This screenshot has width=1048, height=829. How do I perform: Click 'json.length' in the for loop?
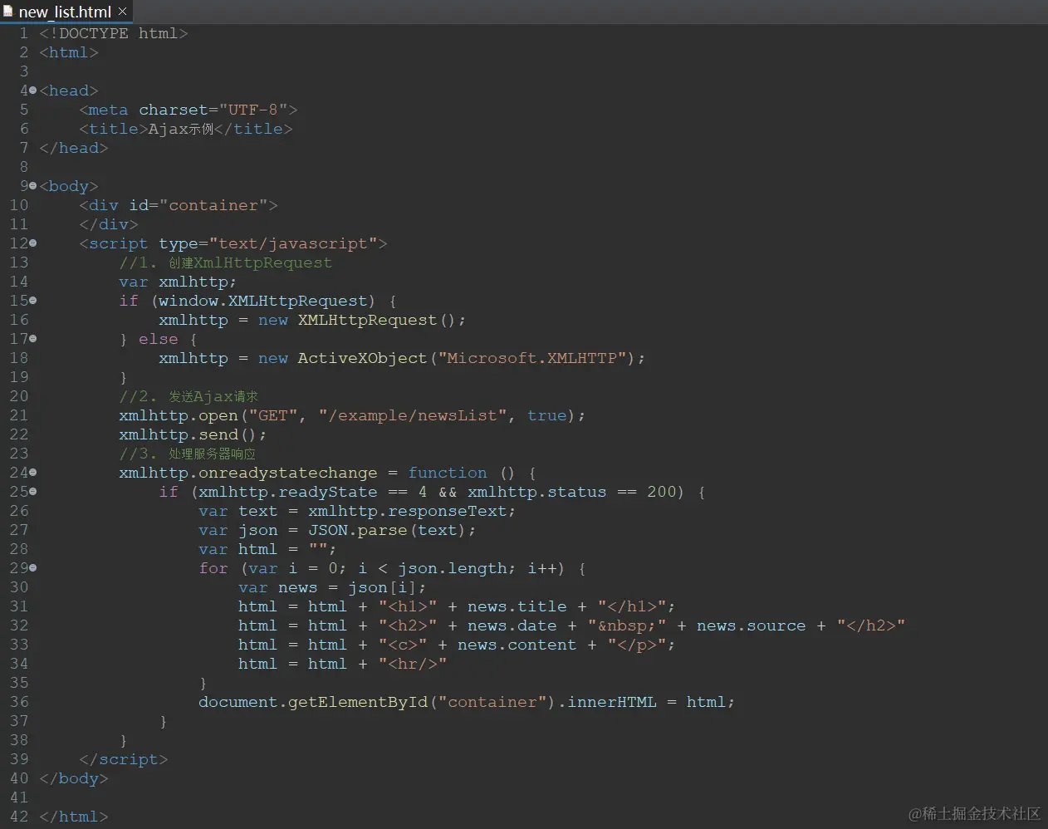[452, 568]
